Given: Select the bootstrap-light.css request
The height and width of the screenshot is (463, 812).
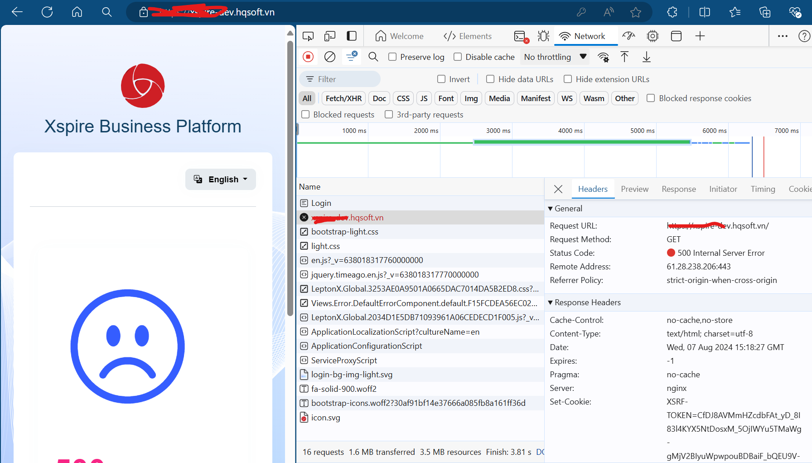Looking at the screenshot, I should (x=344, y=232).
